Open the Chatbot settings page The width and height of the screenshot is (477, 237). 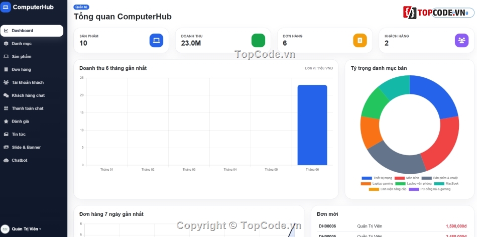(32, 160)
